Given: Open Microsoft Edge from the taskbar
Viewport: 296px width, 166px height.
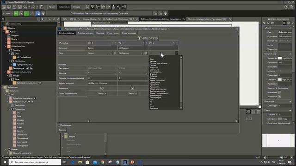Looking at the screenshot, I should coord(73,162).
